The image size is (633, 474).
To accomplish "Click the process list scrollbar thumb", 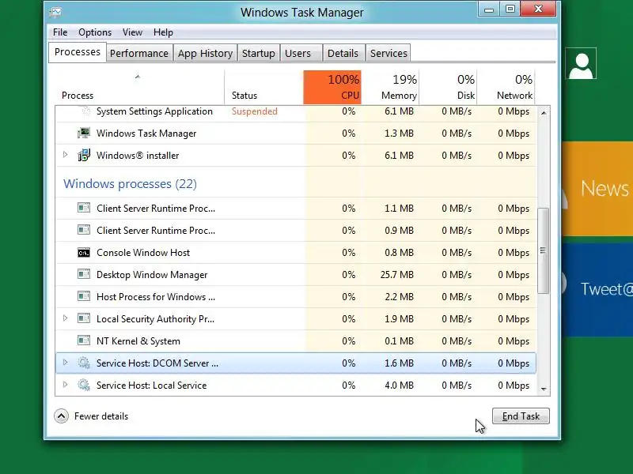I will 544,250.
